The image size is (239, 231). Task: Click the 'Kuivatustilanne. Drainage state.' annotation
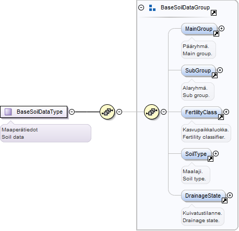click(202, 217)
